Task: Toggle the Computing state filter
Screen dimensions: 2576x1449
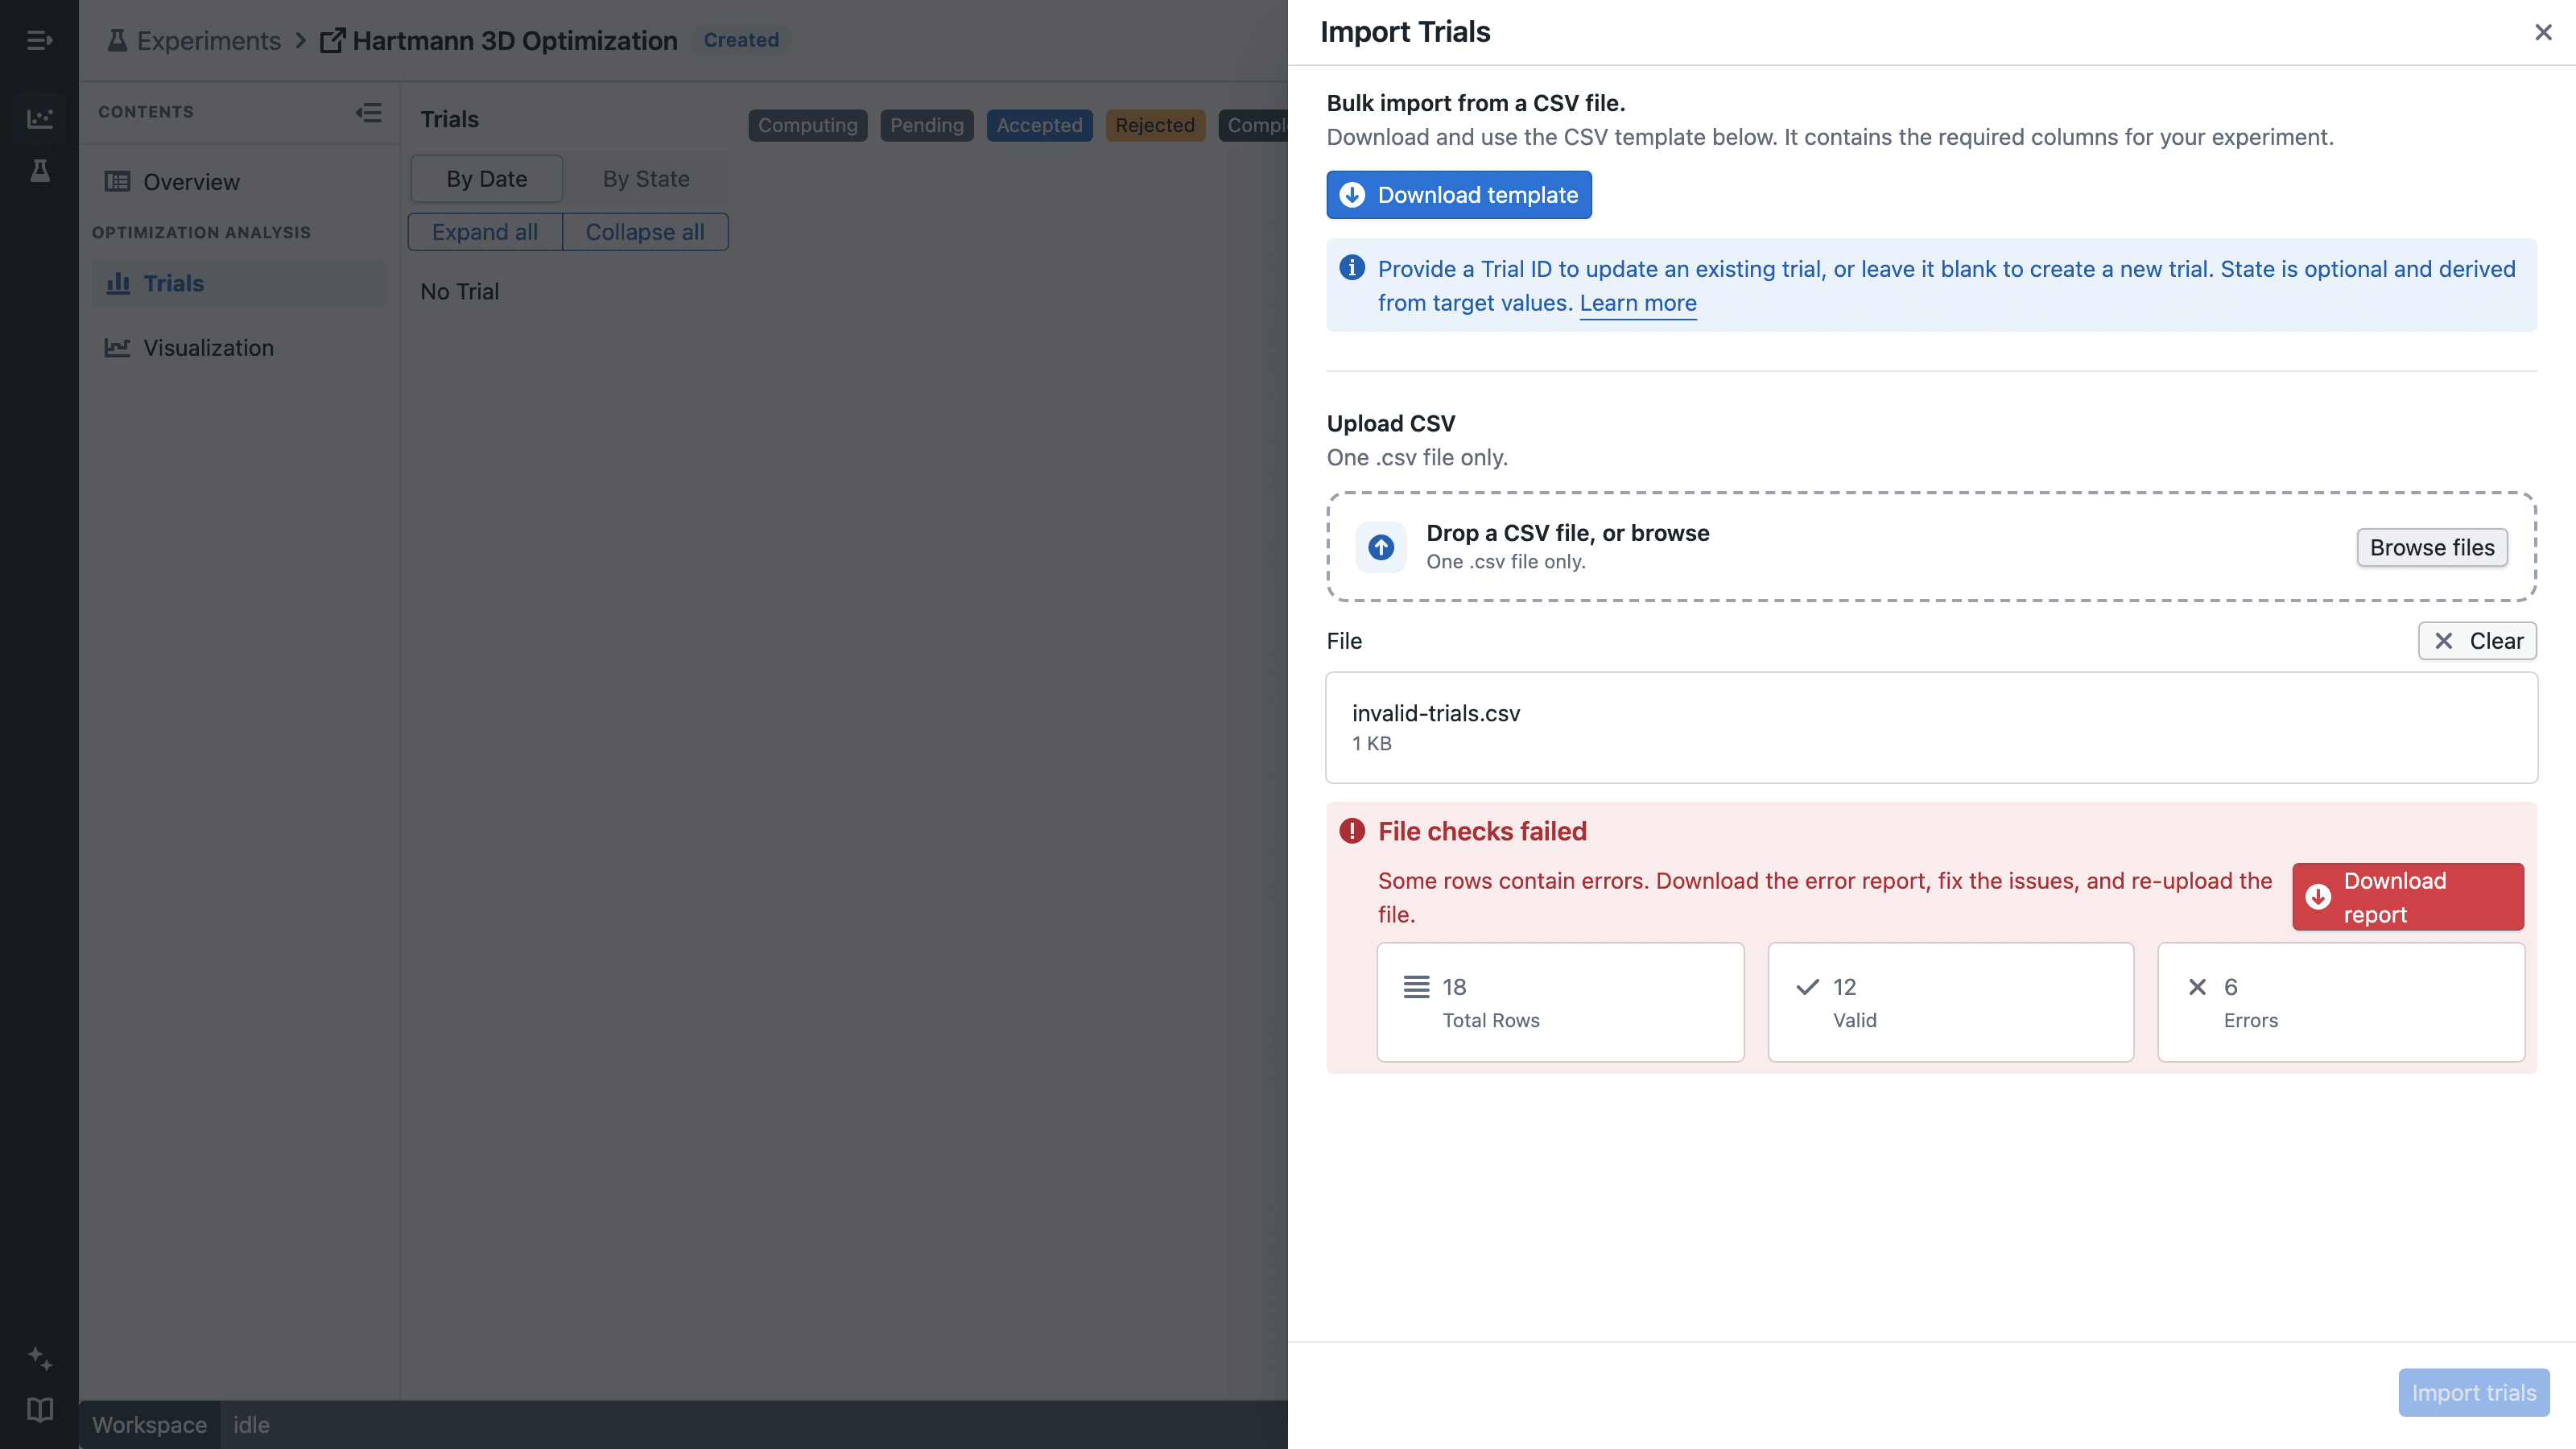Action: point(808,125)
